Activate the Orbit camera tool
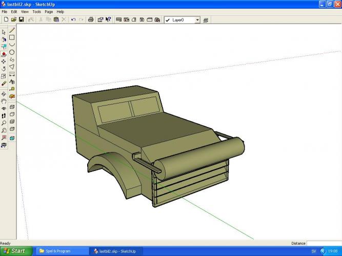The height and width of the screenshot is (256, 342). coord(4,94)
